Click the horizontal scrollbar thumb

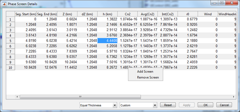pyautogui.click(x=80, y=97)
